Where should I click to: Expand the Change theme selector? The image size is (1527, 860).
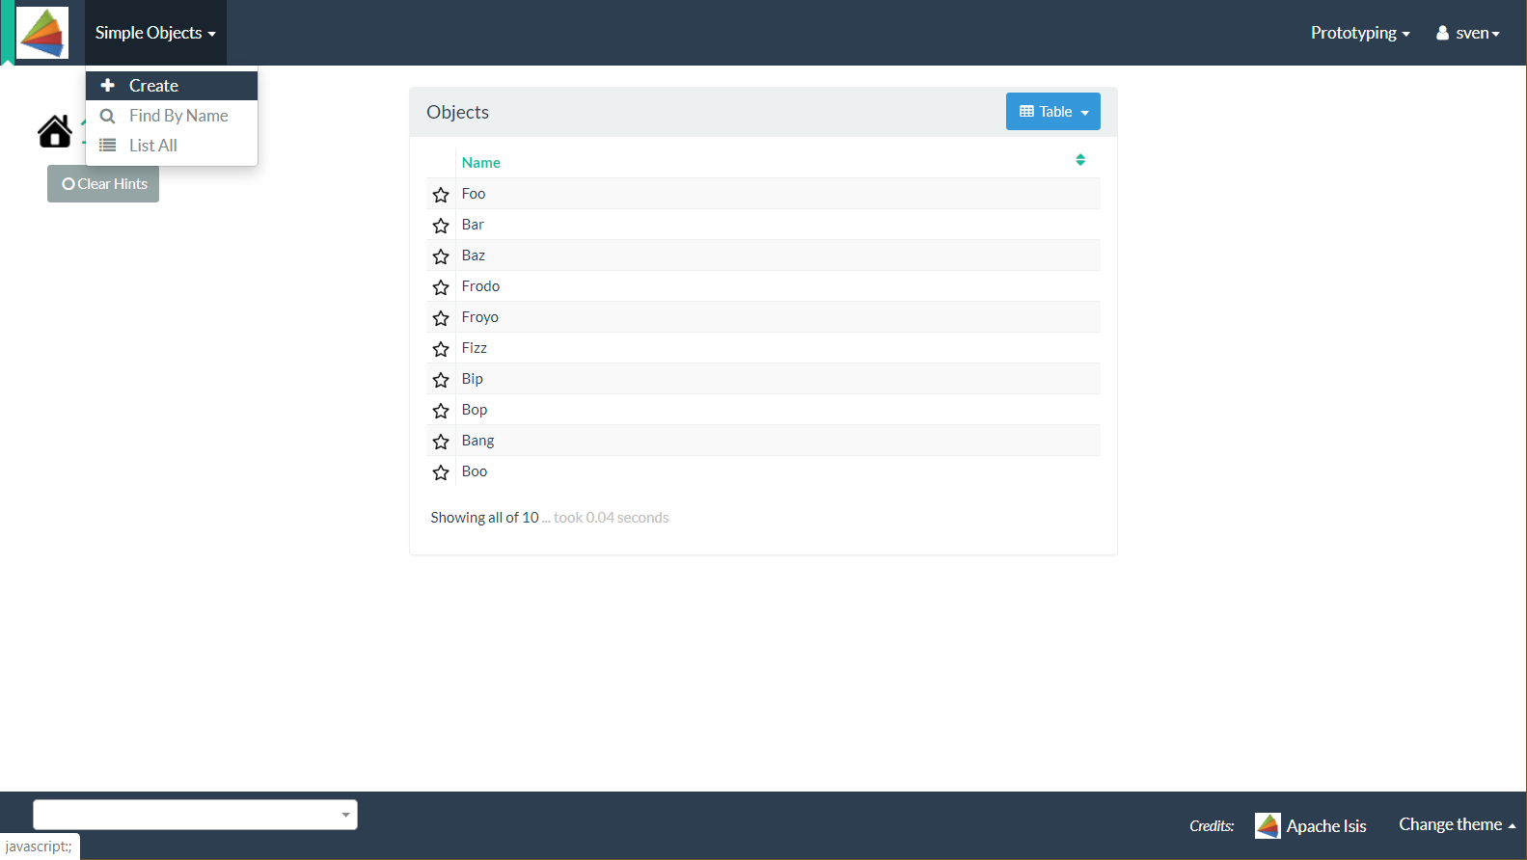[1457, 824]
